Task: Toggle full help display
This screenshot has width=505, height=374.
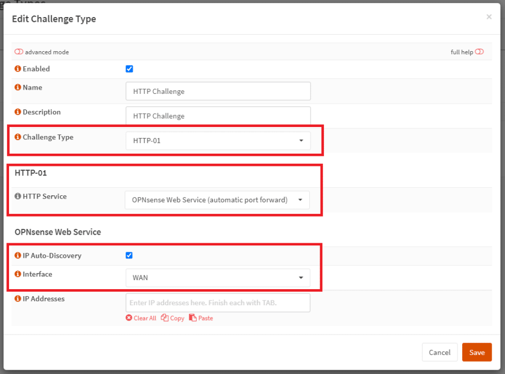Action: click(479, 51)
